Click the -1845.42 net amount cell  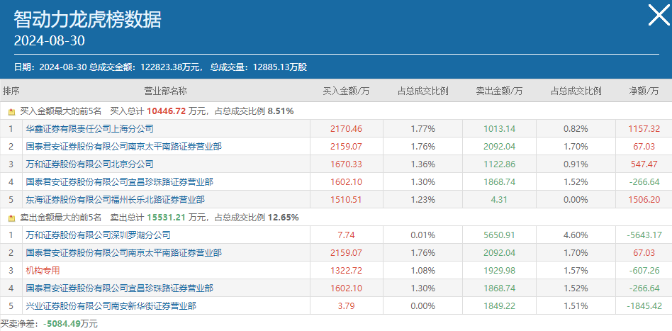[644, 306]
